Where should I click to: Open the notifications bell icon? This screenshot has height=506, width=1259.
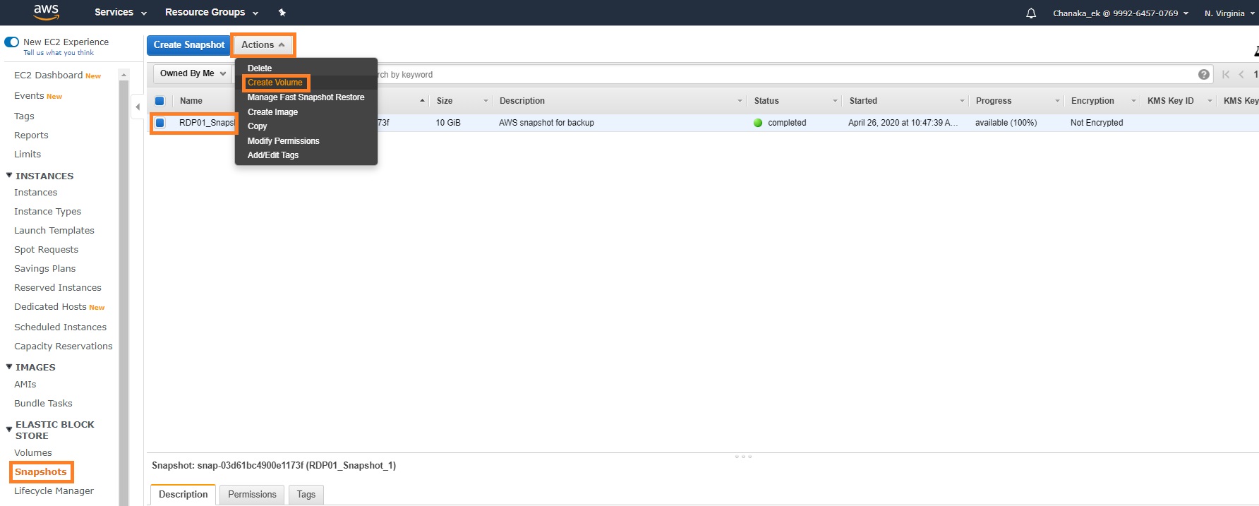pos(1030,13)
